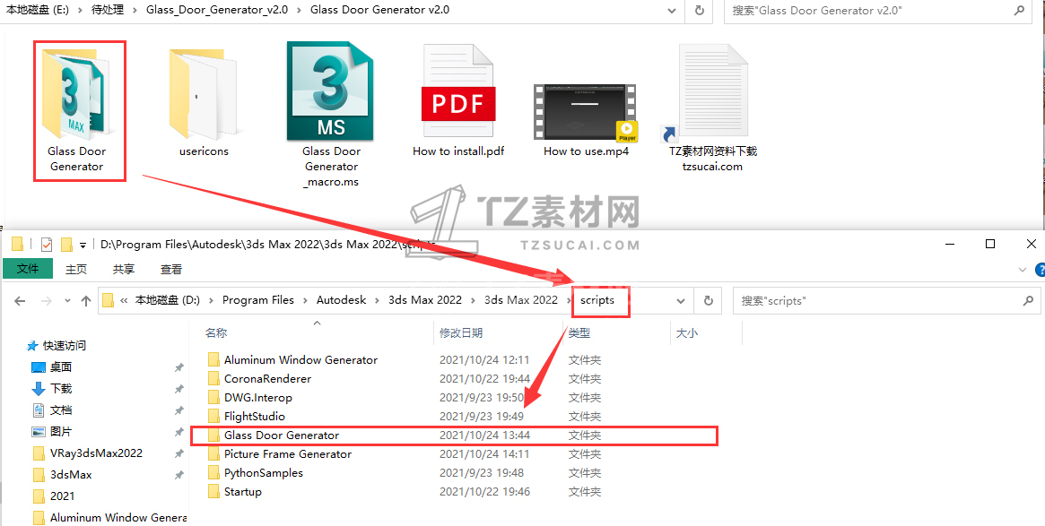Viewport: 1045px width, 526px height.
Task: Click 本地磁盘 (E:) breadcrumb
Action: 38,10
